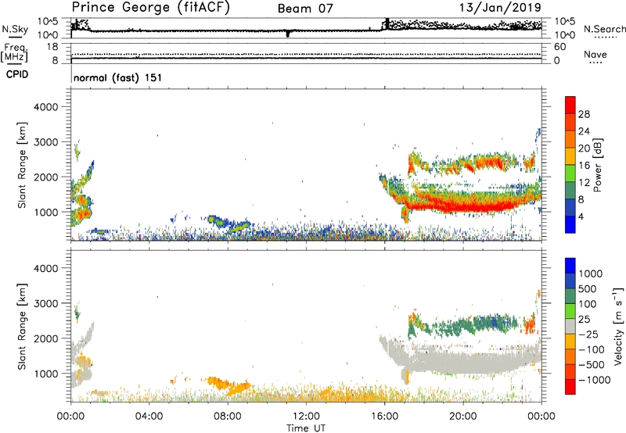This screenshot has width=626, height=433.
Task: Click the dark blue bottom segment of Power colorbar
Action: 570,225
